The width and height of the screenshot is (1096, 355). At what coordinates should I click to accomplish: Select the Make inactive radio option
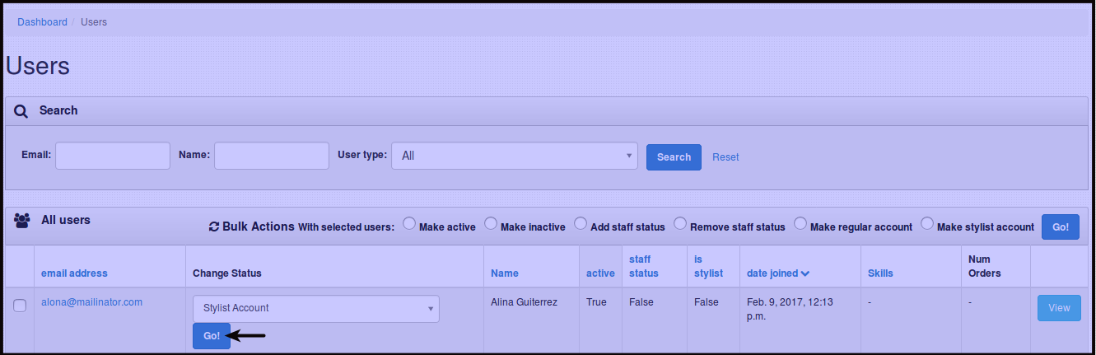pos(491,224)
